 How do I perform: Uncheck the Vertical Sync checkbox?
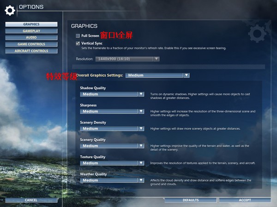[78, 43]
